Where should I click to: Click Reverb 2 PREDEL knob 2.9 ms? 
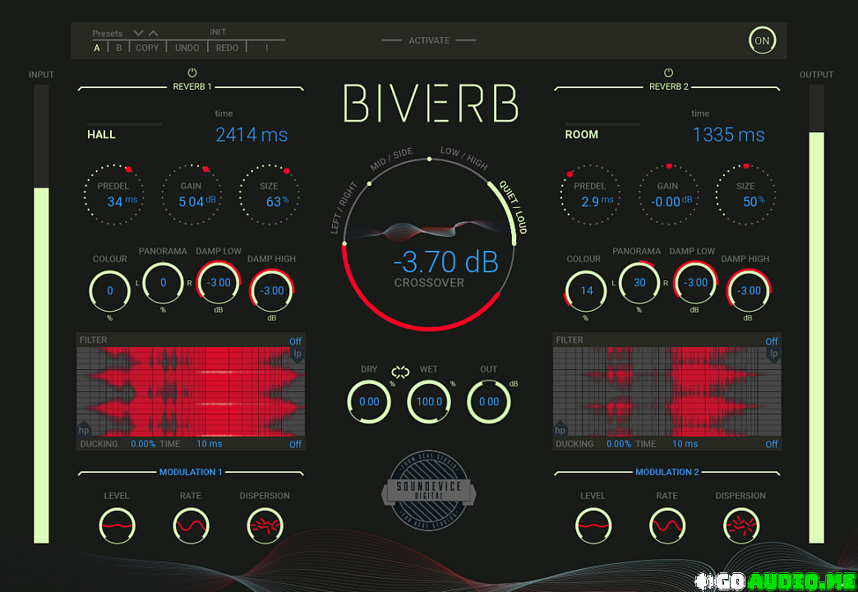pos(590,194)
